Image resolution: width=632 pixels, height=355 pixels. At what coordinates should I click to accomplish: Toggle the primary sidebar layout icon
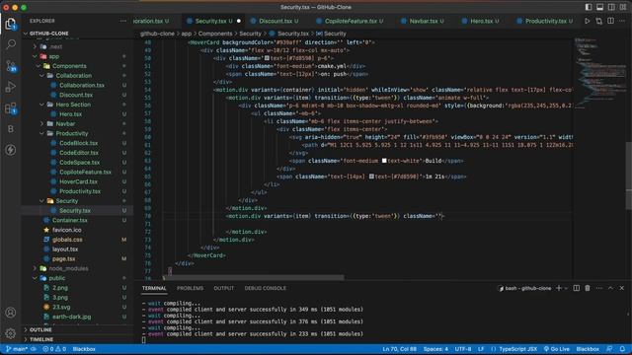click(x=589, y=7)
